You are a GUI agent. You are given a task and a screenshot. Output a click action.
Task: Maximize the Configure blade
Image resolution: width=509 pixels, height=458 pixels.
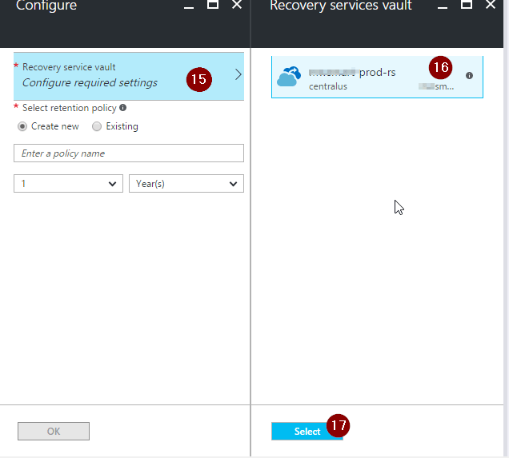pyautogui.click(x=212, y=5)
